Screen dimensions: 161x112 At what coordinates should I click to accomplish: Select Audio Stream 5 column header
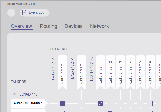140,72
